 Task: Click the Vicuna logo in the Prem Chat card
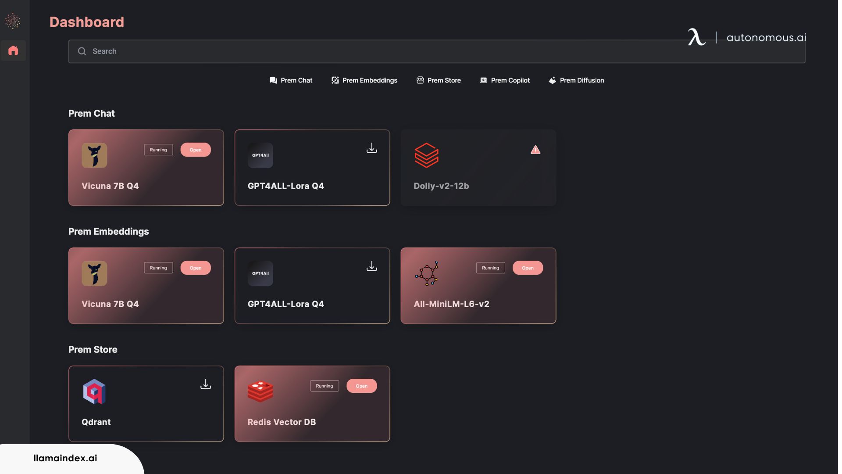94,155
